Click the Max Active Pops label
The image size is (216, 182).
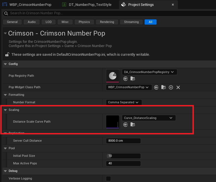pyautogui.click(x=25, y=164)
